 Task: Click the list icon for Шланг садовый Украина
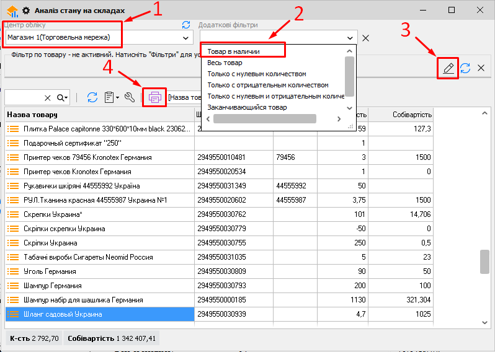13,314
